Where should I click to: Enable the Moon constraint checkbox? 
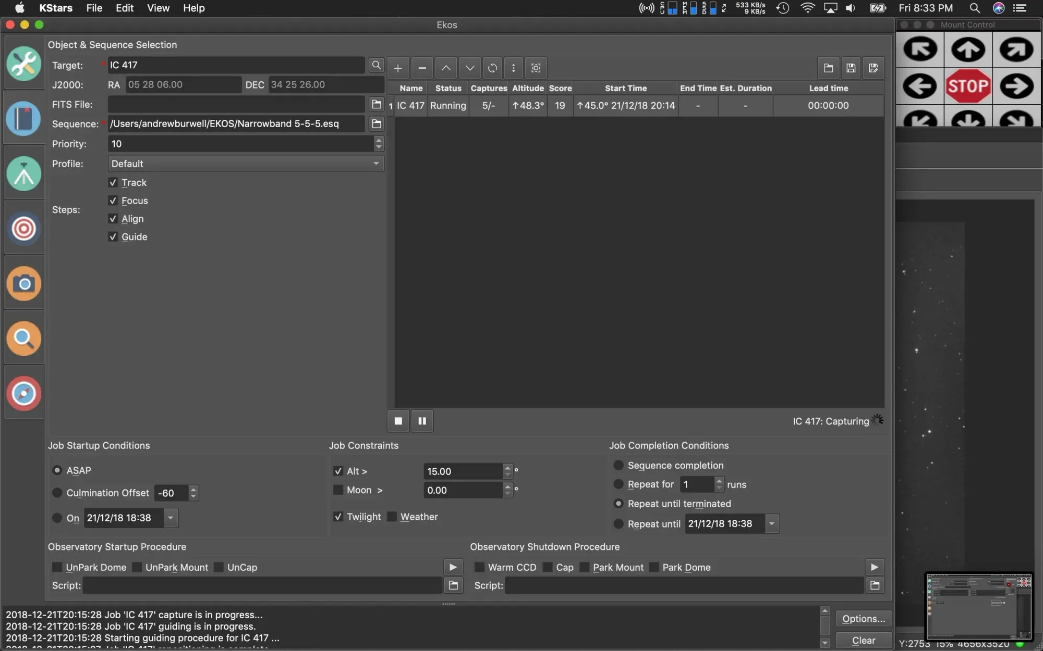[x=338, y=490]
